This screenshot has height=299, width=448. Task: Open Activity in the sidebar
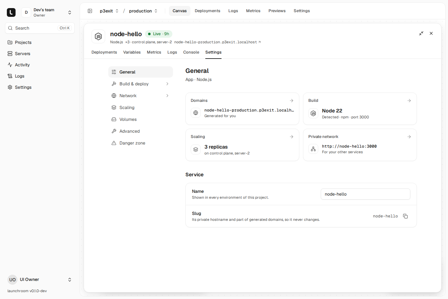pyautogui.click(x=40, y=65)
